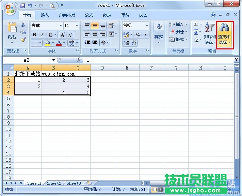Apply cell borders icon

[x=35, y=43]
